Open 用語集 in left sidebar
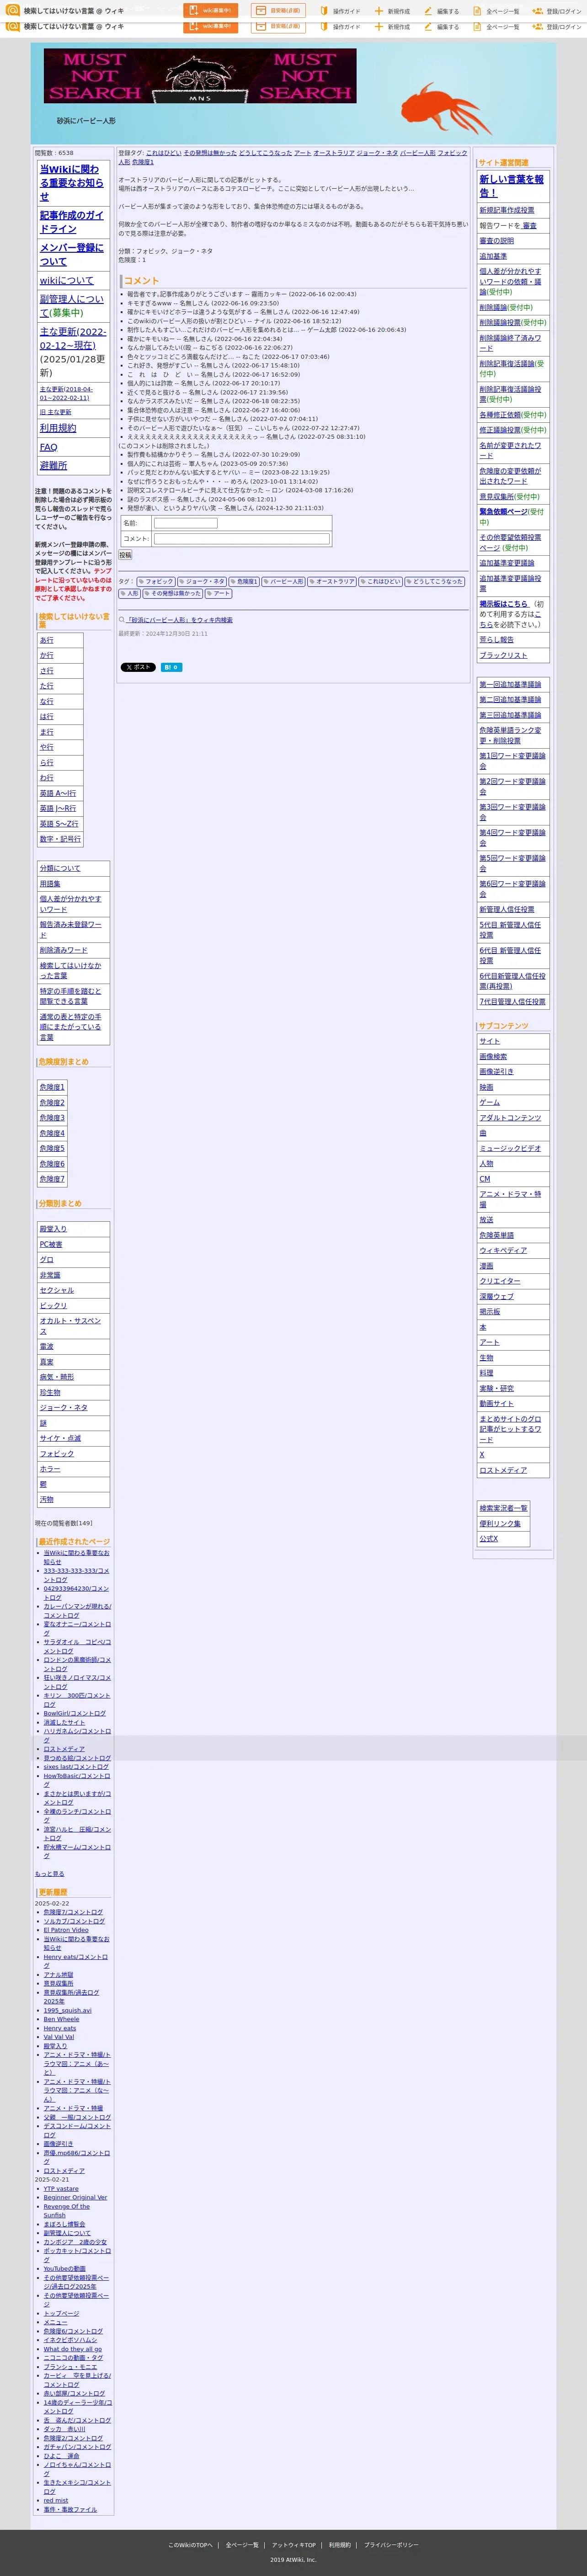 point(50,884)
